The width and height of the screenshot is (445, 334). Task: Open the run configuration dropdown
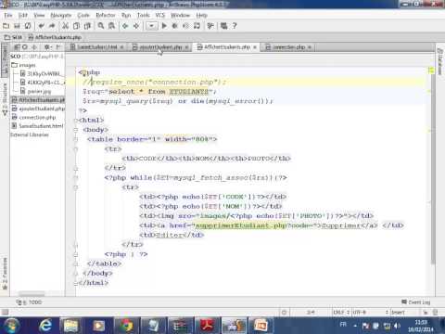point(151,26)
